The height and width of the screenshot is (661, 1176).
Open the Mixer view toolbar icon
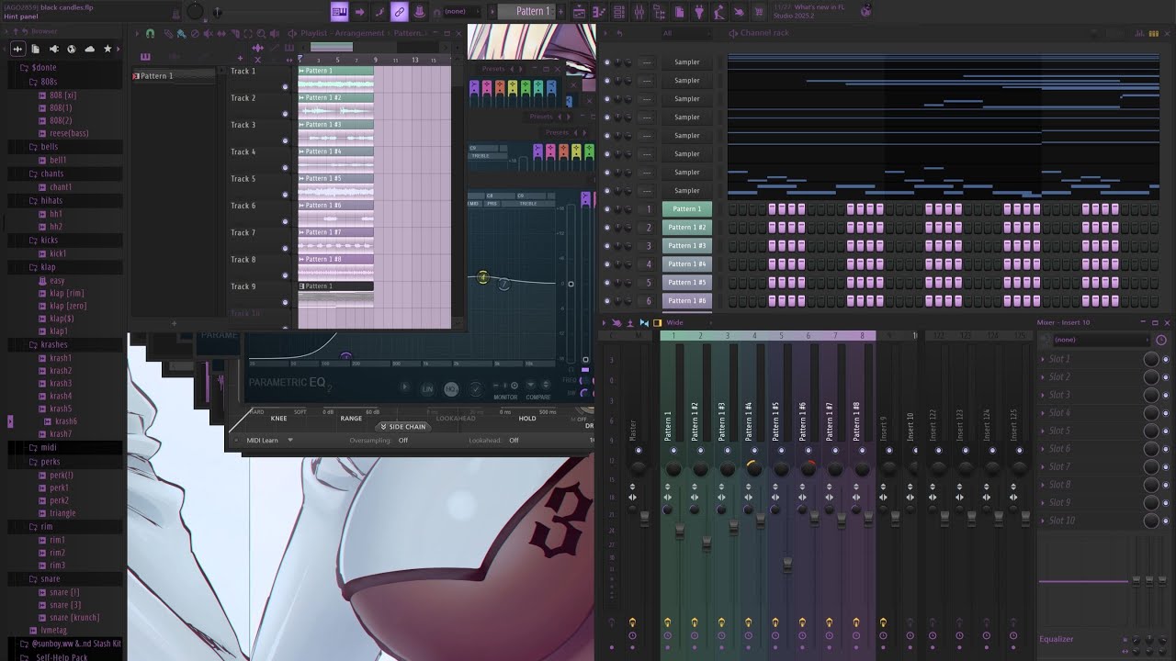(639, 12)
